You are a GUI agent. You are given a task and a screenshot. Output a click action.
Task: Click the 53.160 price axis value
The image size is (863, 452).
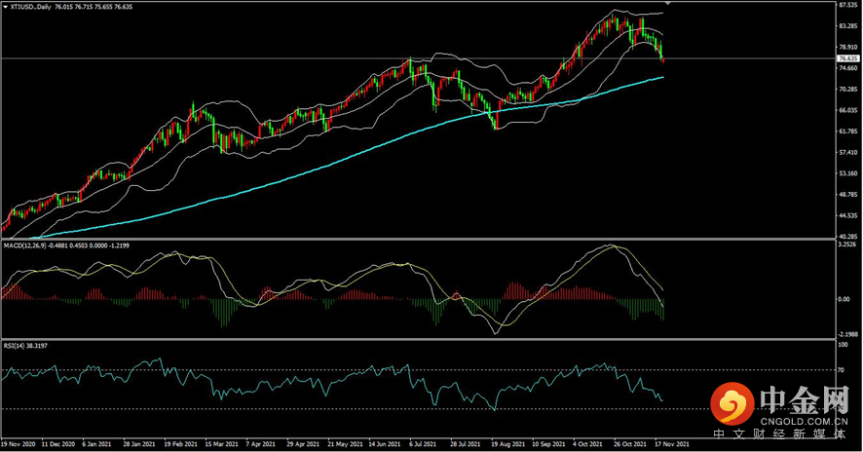pos(848,173)
